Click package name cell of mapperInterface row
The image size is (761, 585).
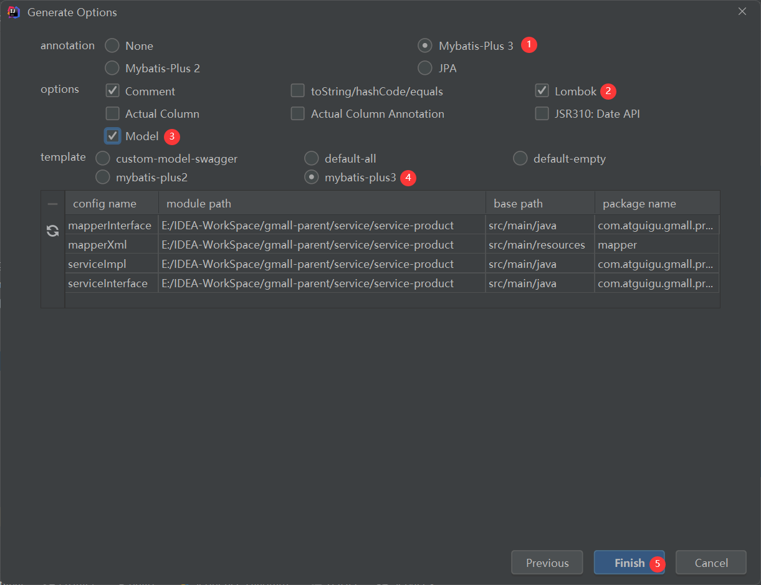tap(658, 225)
